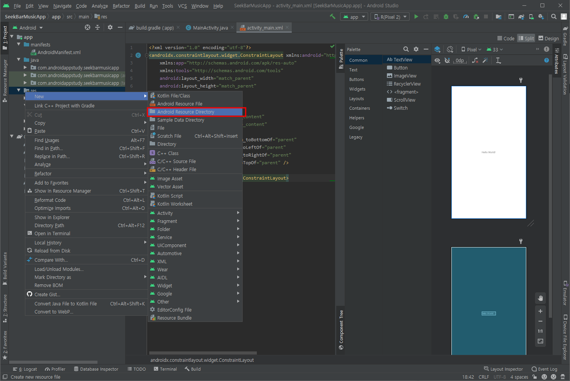Open Palette settings gear icon
Image resolution: width=570 pixels, height=381 pixels.
click(416, 49)
